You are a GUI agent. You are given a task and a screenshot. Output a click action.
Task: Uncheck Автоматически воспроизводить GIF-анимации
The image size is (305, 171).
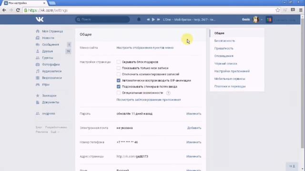[x=119, y=80]
